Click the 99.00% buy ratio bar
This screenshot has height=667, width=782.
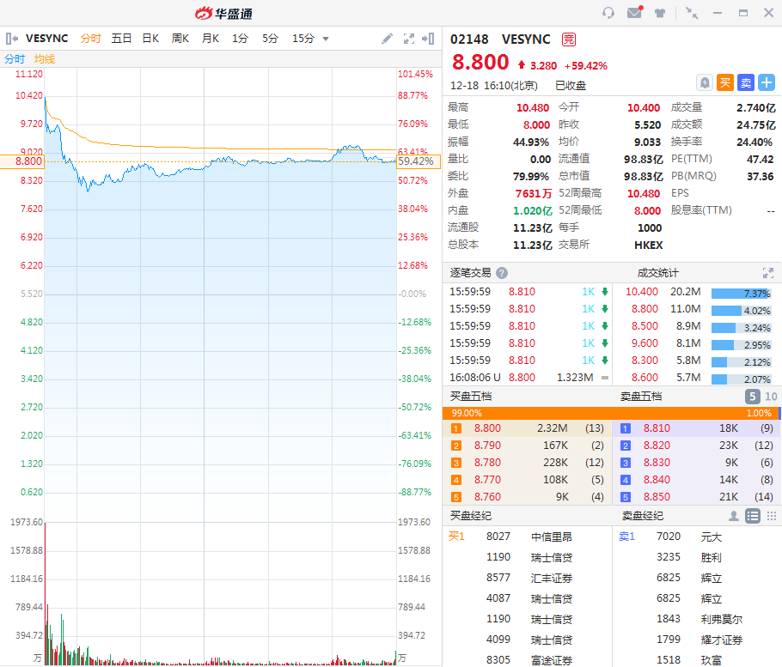(x=610, y=413)
